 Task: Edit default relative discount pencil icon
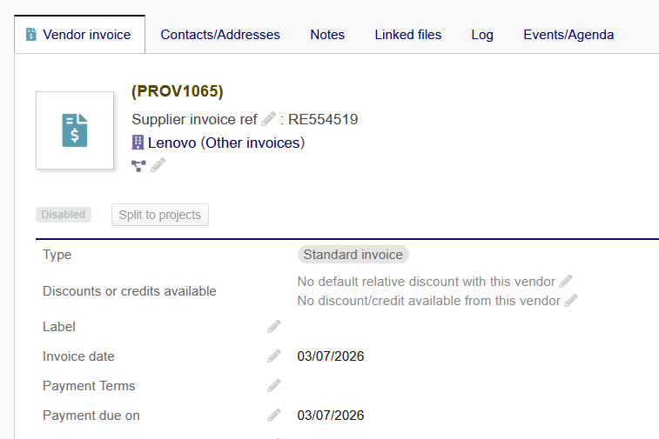coord(567,282)
